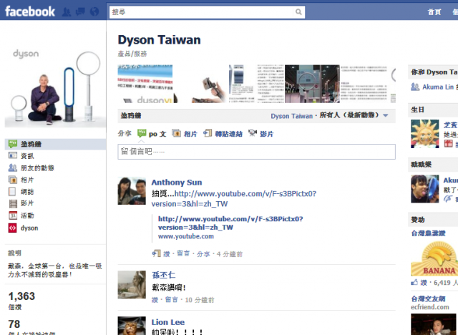Click the wall speech bubble sidebar icon
Screen dimensions: 458x335
[x=13, y=144]
